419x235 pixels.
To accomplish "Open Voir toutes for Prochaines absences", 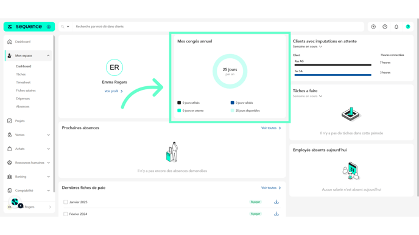I will 271,128.
